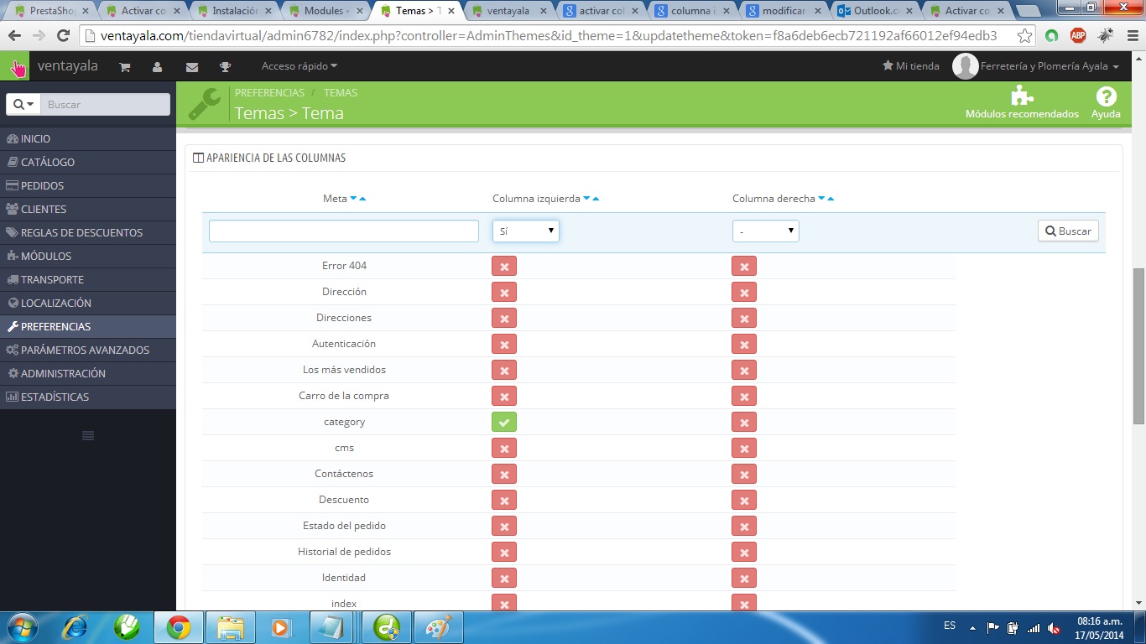The image size is (1146, 644).
Task: Sort Columna derecha ascending arrow
Action: pos(831,199)
